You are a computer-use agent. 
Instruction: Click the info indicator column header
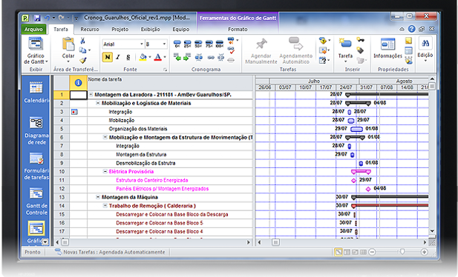coord(78,82)
